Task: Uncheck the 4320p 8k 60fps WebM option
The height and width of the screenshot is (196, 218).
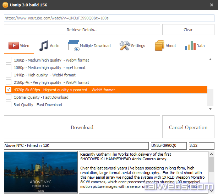Action: click(x=9, y=90)
